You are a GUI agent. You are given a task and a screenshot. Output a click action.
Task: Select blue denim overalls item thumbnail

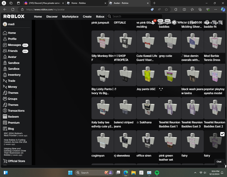[x=192, y=42]
